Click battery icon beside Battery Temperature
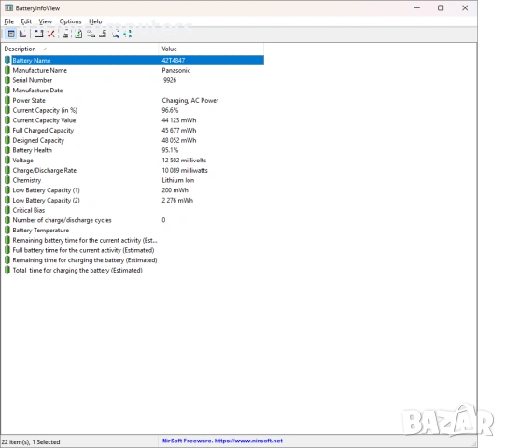The width and height of the screenshot is (505, 448). point(7,230)
